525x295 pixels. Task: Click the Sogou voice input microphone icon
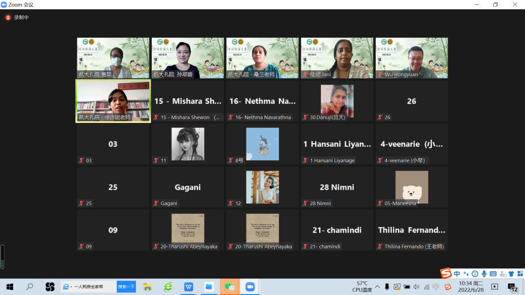484,274
